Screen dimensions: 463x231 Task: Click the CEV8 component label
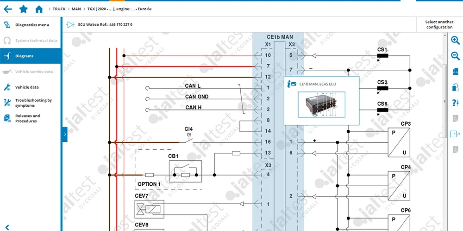pyautogui.click(x=141, y=225)
